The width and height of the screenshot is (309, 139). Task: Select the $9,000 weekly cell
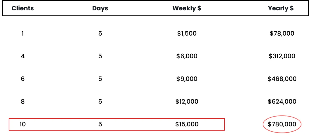point(187,79)
